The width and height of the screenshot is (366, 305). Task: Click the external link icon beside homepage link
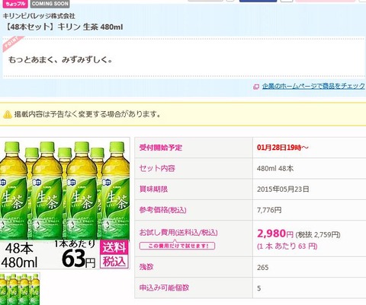(x=256, y=87)
